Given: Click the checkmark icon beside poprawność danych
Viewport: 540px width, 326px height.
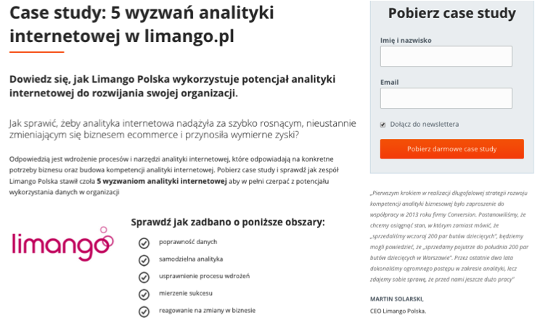Looking at the screenshot, I should [144, 243].
